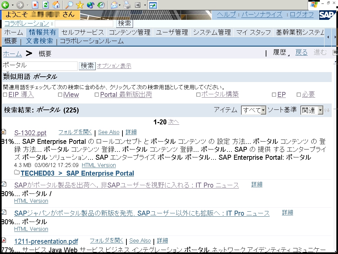Screen dimensions: 338x254
Task: Check the EP related term checkbox
Action: (x=274, y=95)
